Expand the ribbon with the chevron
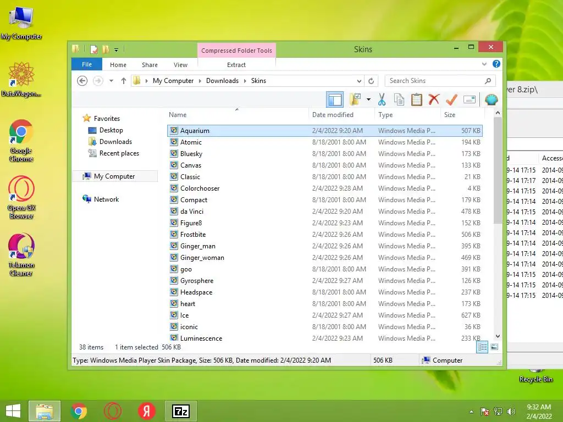 [484, 64]
